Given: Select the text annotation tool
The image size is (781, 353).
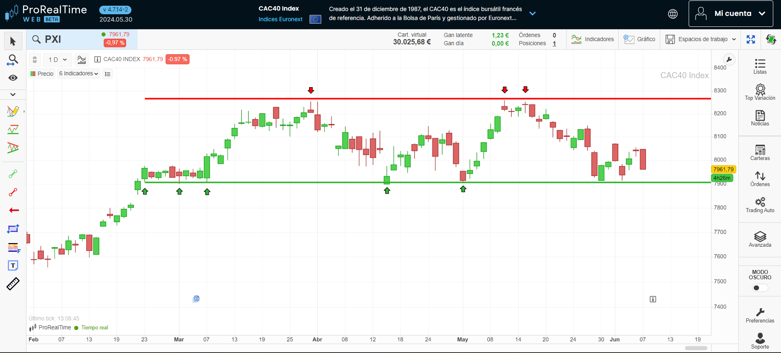Looking at the screenshot, I should pyautogui.click(x=13, y=265).
